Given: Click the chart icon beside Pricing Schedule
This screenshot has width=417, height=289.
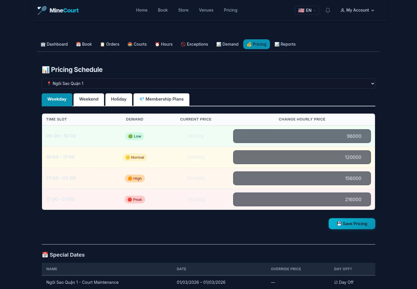Looking at the screenshot, I should coord(46,70).
